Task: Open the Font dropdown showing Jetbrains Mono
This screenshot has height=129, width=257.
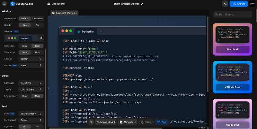Action: tap(31, 114)
